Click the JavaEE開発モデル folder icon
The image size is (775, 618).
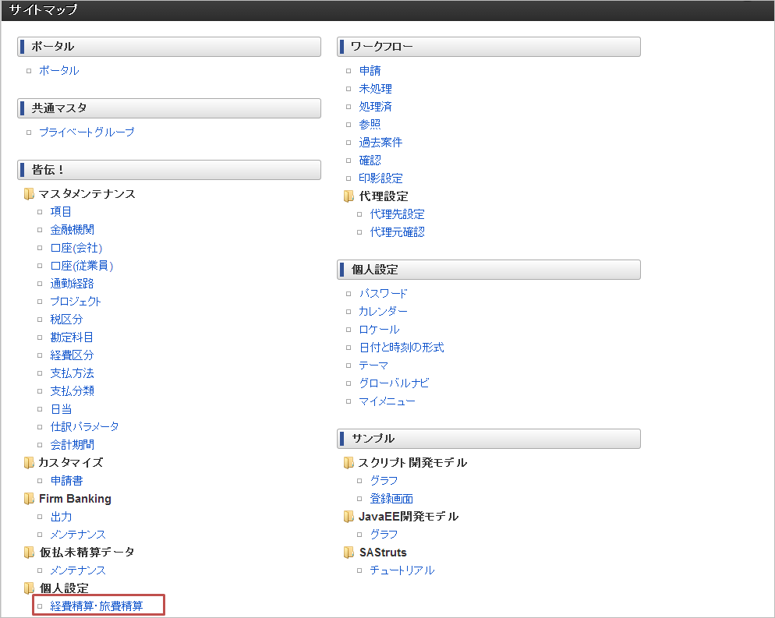(349, 517)
